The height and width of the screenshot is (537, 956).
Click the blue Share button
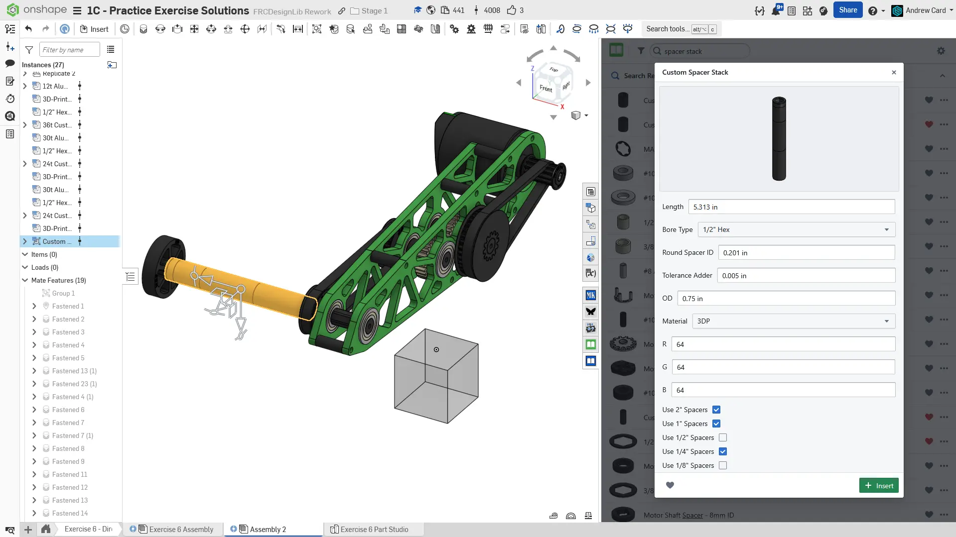click(848, 10)
